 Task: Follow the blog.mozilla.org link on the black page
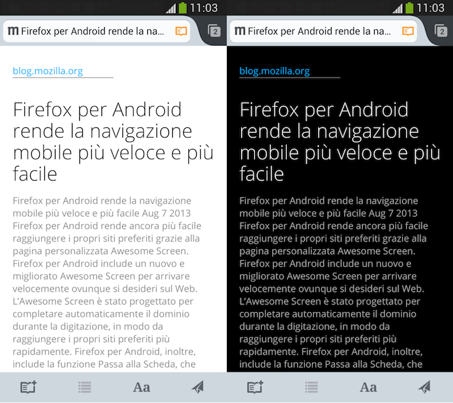(274, 71)
